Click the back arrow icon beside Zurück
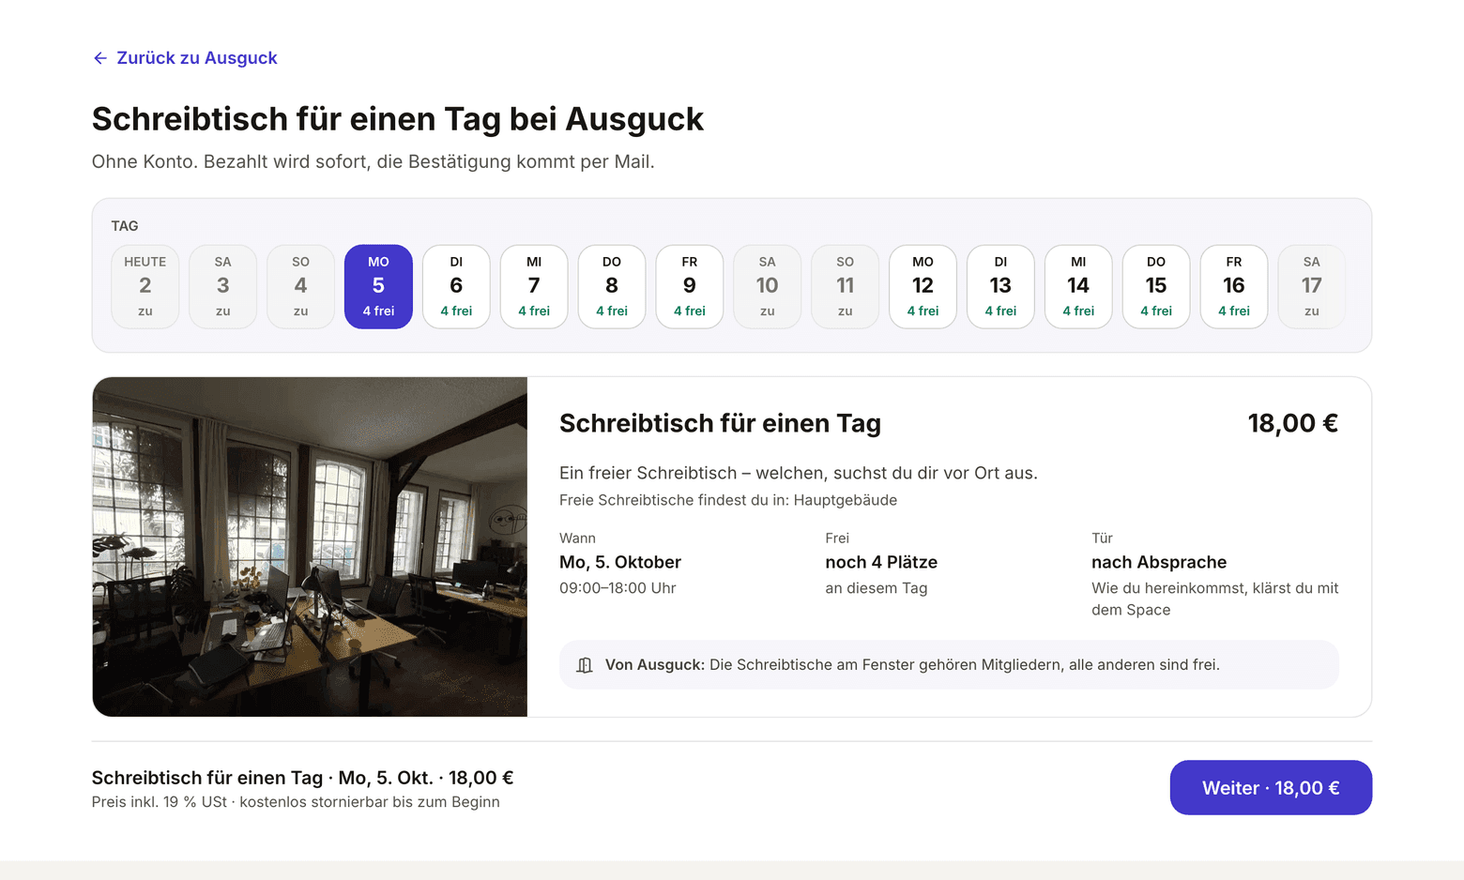Image resolution: width=1464 pixels, height=880 pixels. (x=100, y=58)
